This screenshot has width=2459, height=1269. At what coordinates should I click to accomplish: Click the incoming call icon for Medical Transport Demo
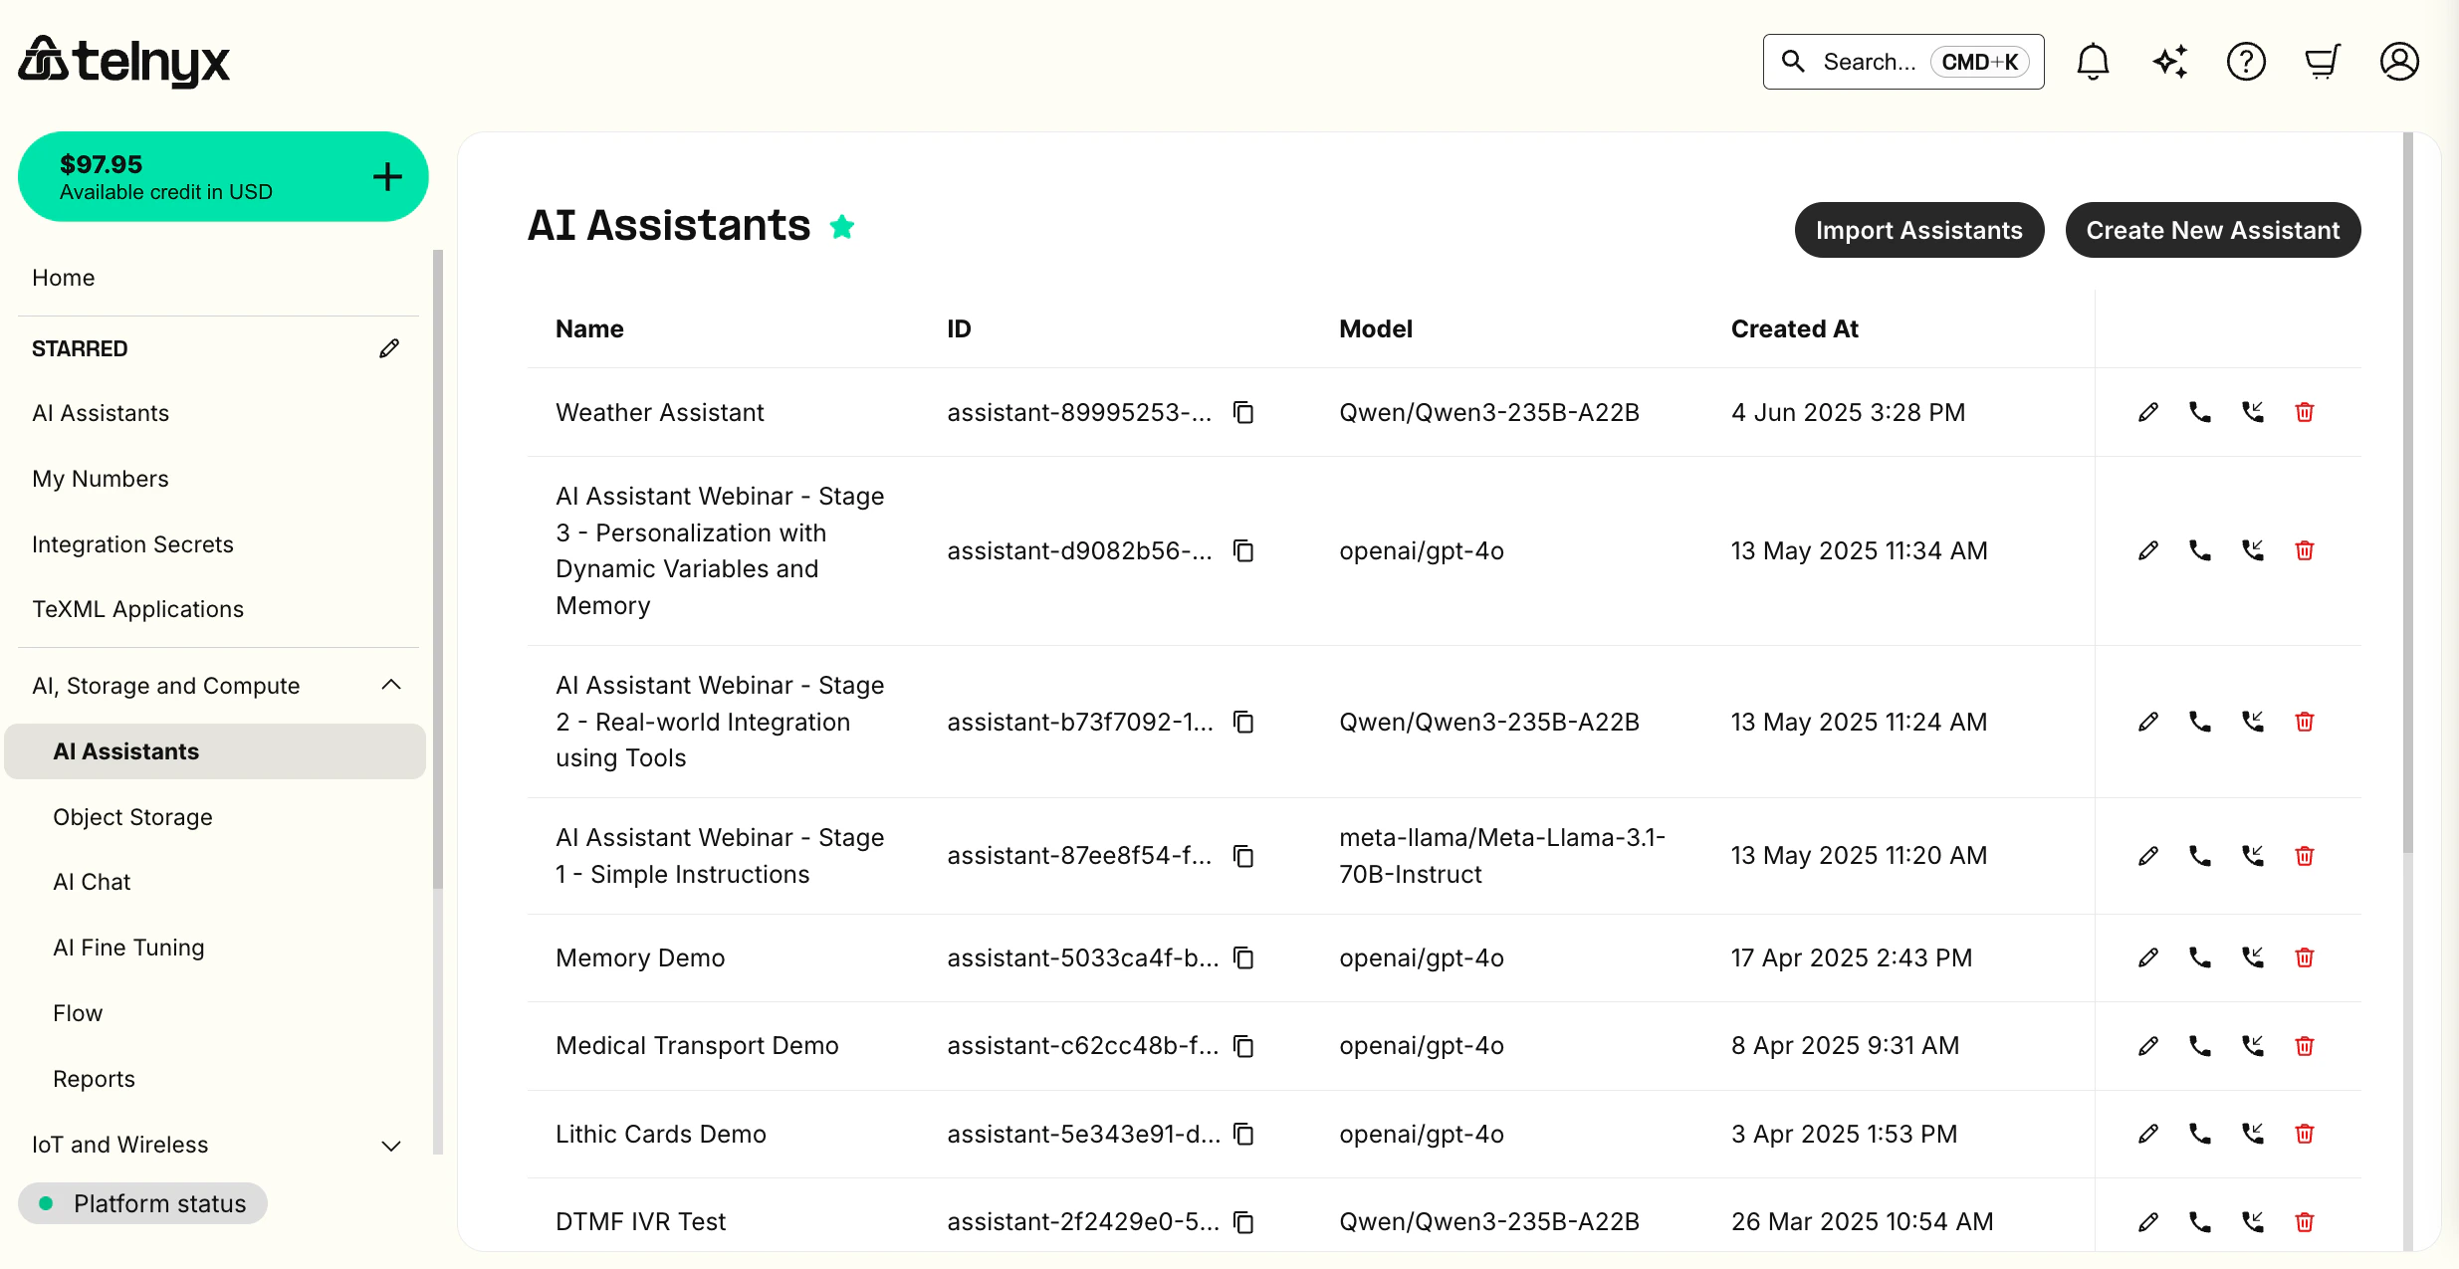[x=2253, y=1045]
